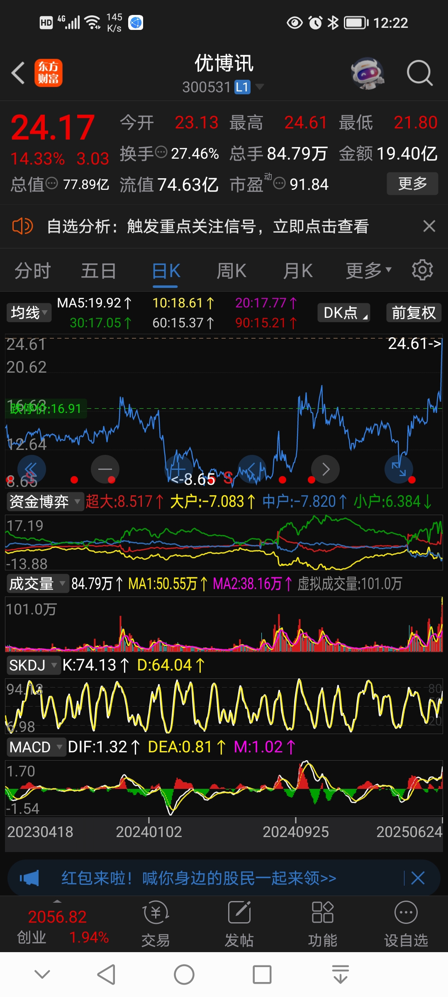Screen dimensions: 448x997
Task: Tap the chart fast-backward double arrow
Action: coord(32,469)
